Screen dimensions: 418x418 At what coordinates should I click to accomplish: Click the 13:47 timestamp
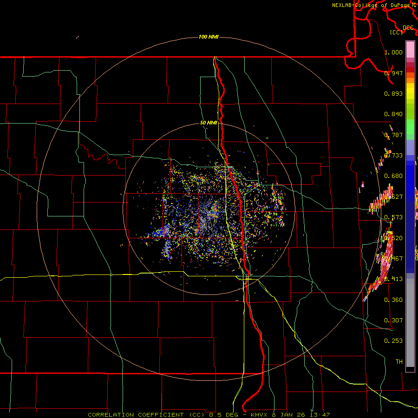coord(320,415)
